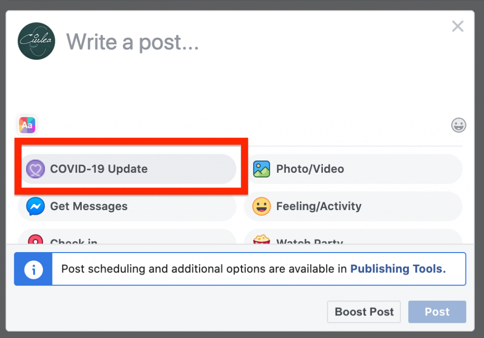
Task: Click the COVID-19 Update heart icon
Action: click(x=35, y=169)
